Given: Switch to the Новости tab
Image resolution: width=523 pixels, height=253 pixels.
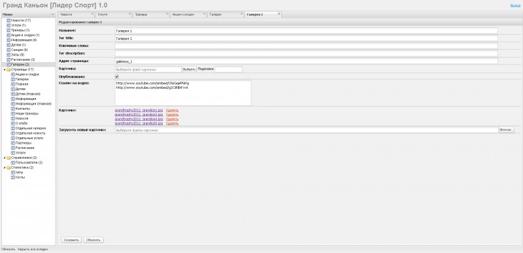Looking at the screenshot, I should [76, 14].
